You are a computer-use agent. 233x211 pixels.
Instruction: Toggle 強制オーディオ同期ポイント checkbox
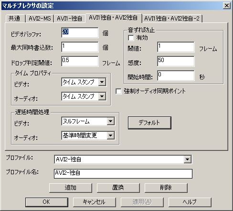[x=118, y=91]
